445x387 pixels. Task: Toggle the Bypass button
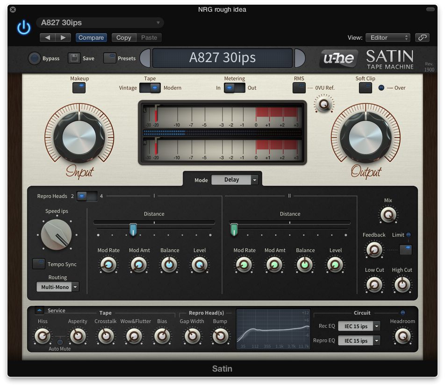pyautogui.click(x=35, y=58)
